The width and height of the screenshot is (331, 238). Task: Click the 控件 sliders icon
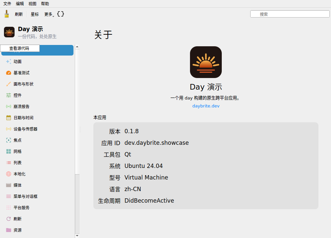coord(9,95)
